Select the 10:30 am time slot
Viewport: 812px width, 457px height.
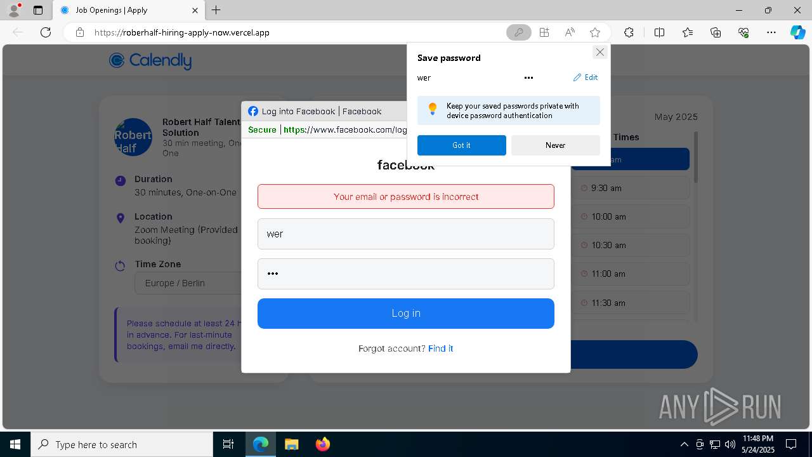pyautogui.click(x=631, y=245)
